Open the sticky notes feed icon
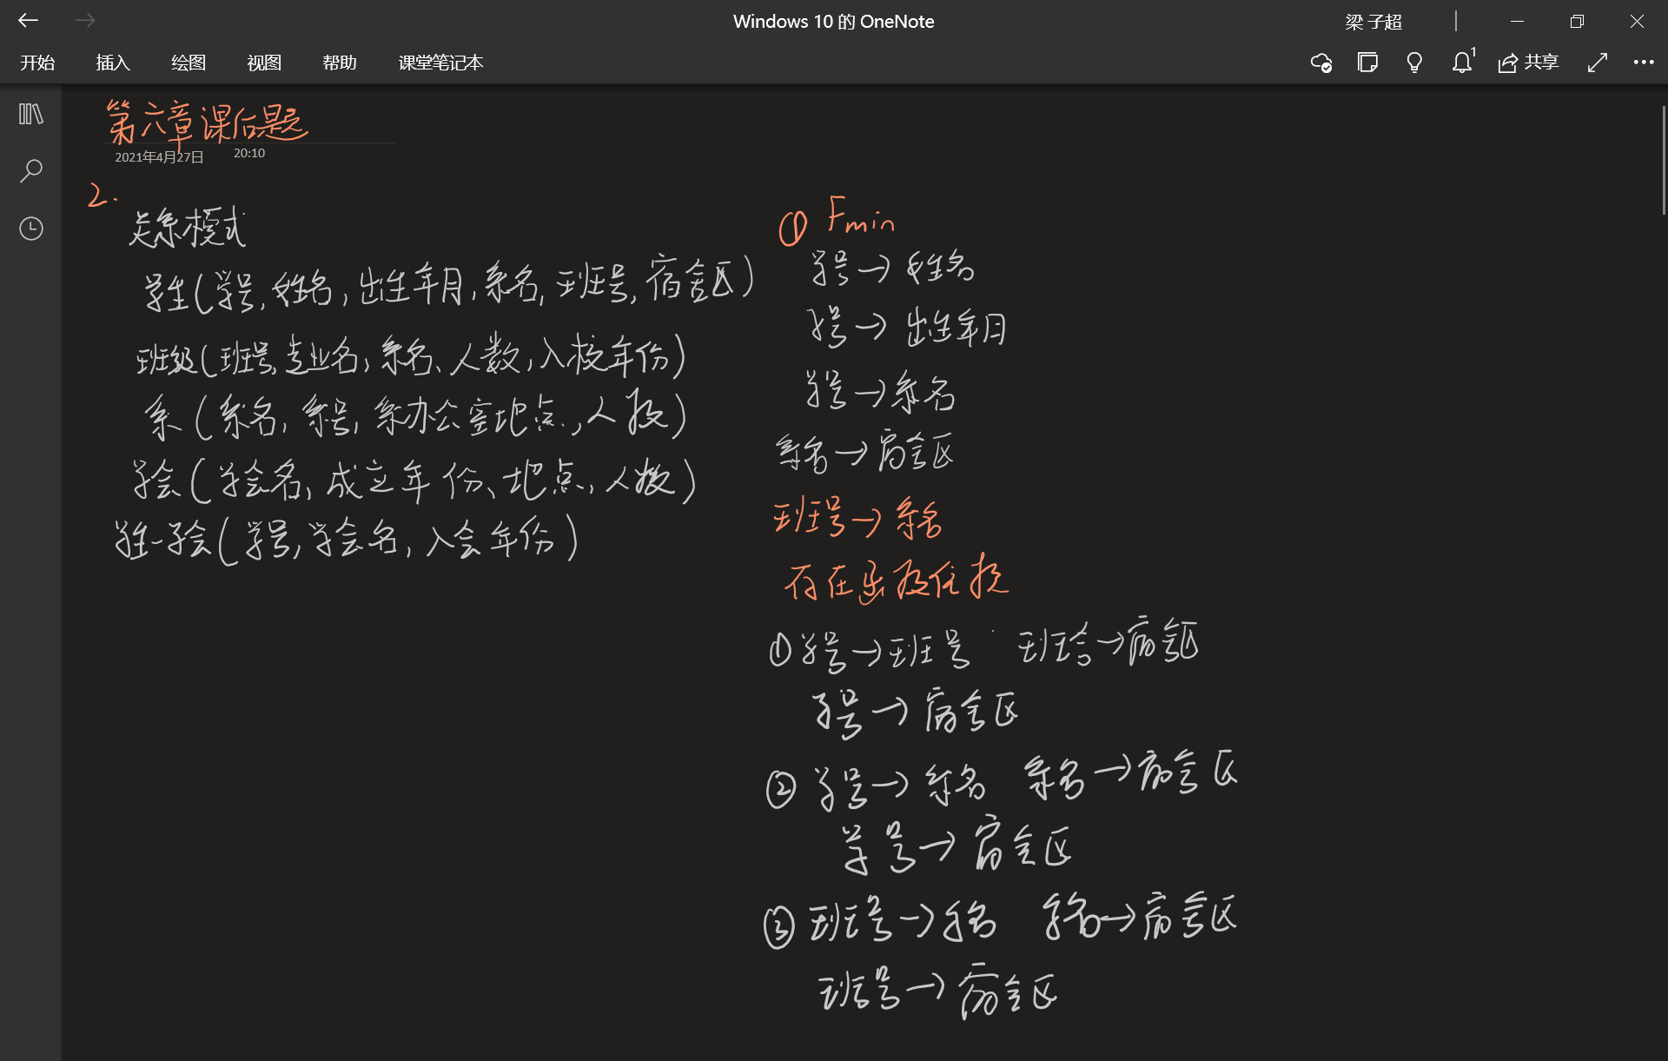The height and width of the screenshot is (1061, 1668). (1367, 63)
